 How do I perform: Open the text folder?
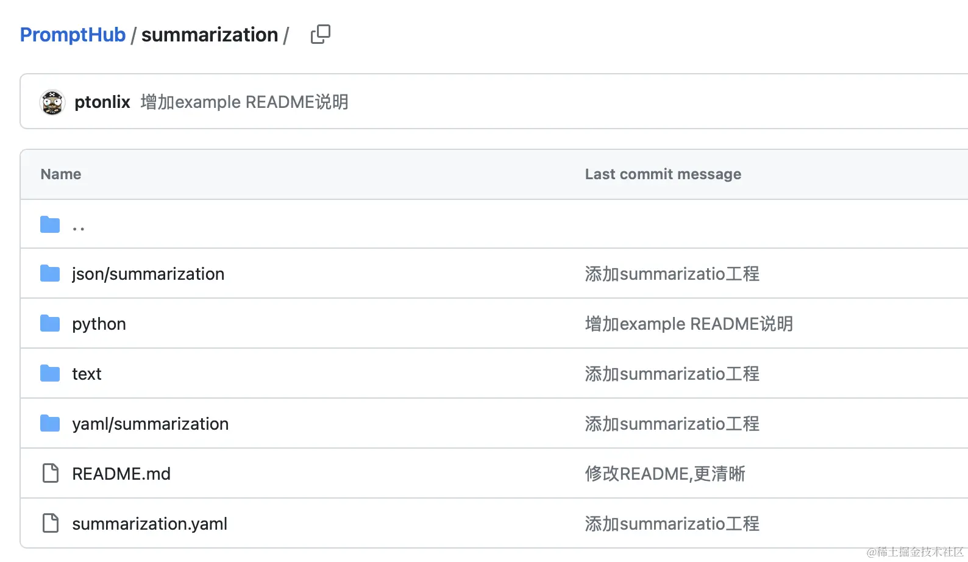pyautogui.click(x=87, y=374)
